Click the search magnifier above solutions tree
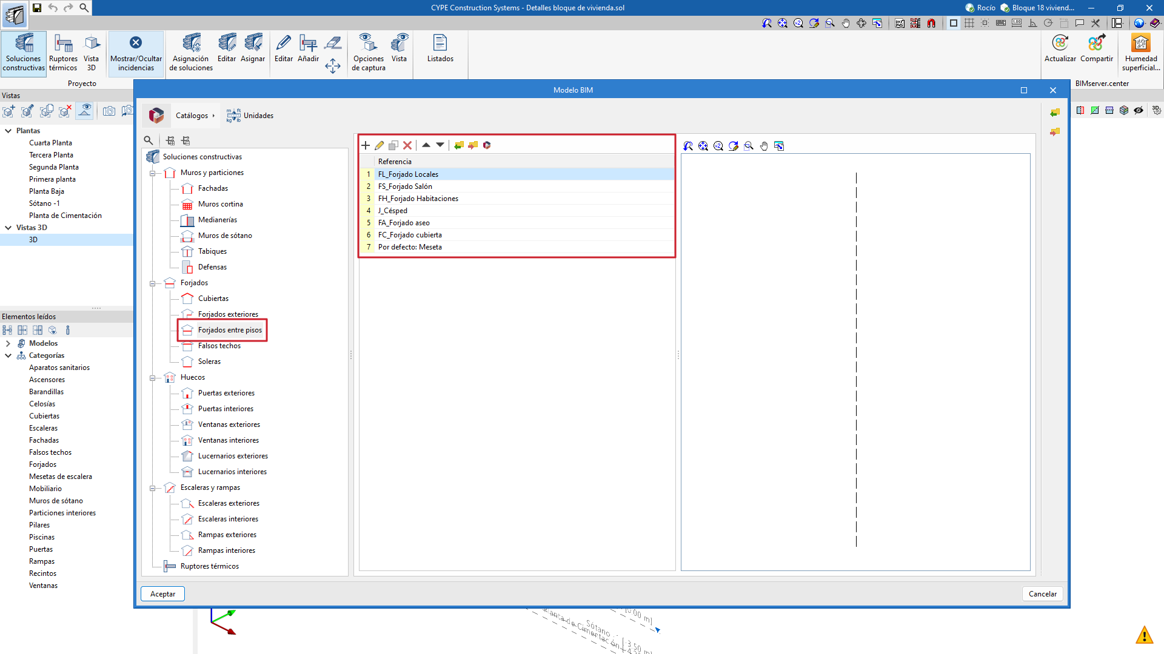This screenshot has width=1164, height=654. click(x=149, y=140)
